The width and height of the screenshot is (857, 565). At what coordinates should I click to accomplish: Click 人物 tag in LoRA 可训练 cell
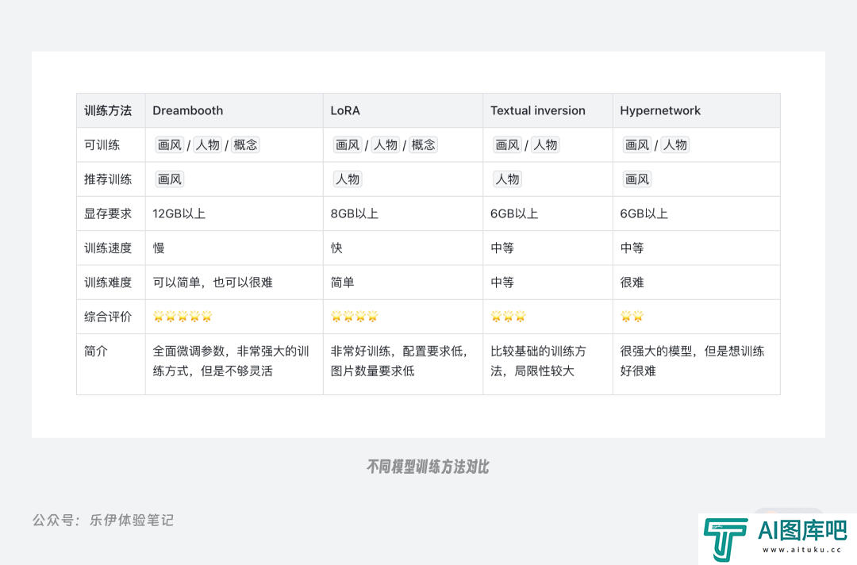[x=386, y=144]
